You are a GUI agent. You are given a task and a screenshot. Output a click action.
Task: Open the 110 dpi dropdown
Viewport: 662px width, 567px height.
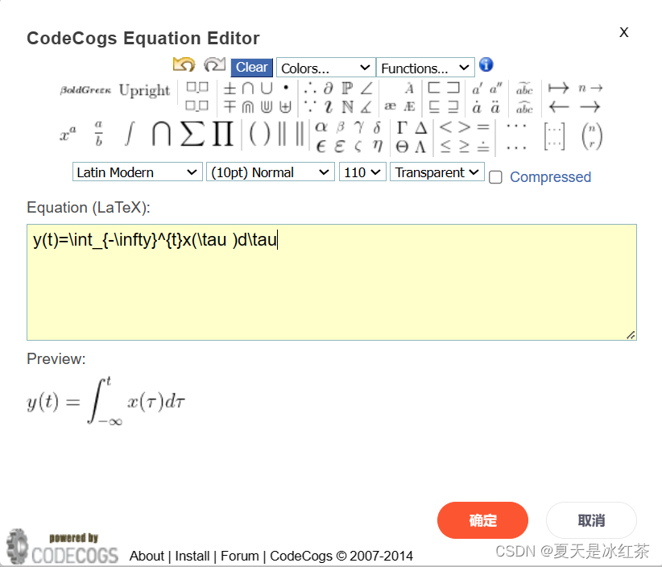coord(362,172)
